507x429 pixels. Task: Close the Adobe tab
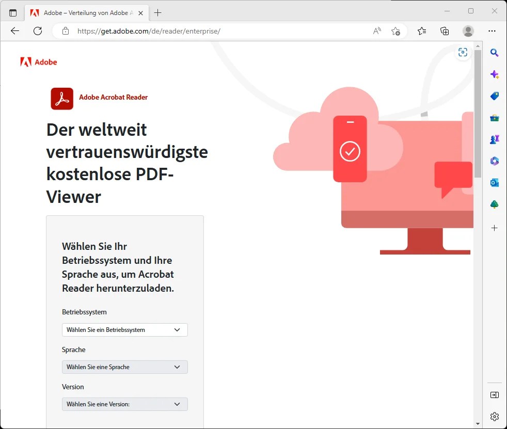click(140, 13)
